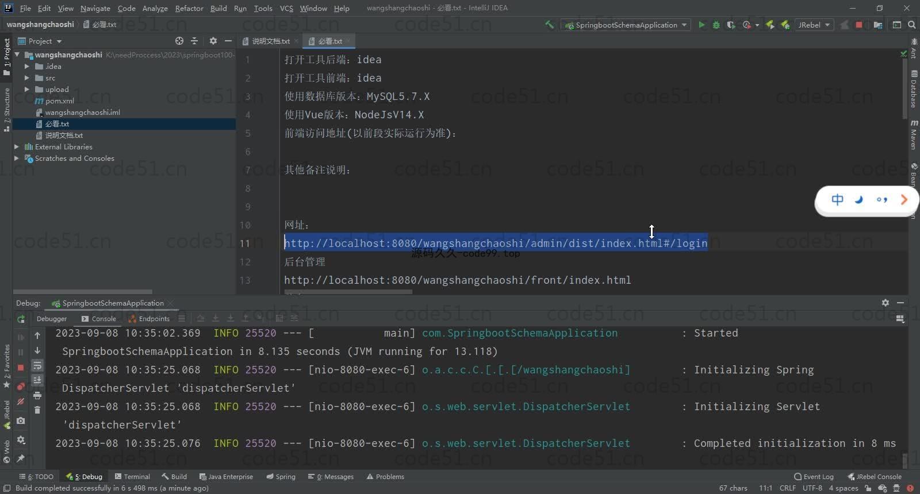This screenshot has width=920, height=494.
Task: Expand the src folder
Action: 27,78
